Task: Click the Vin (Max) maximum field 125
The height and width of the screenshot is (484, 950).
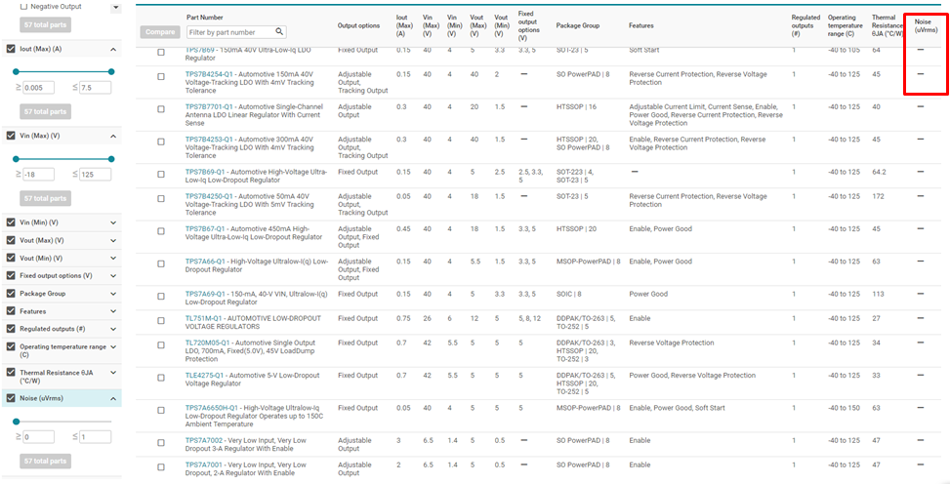Action: click(x=95, y=175)
